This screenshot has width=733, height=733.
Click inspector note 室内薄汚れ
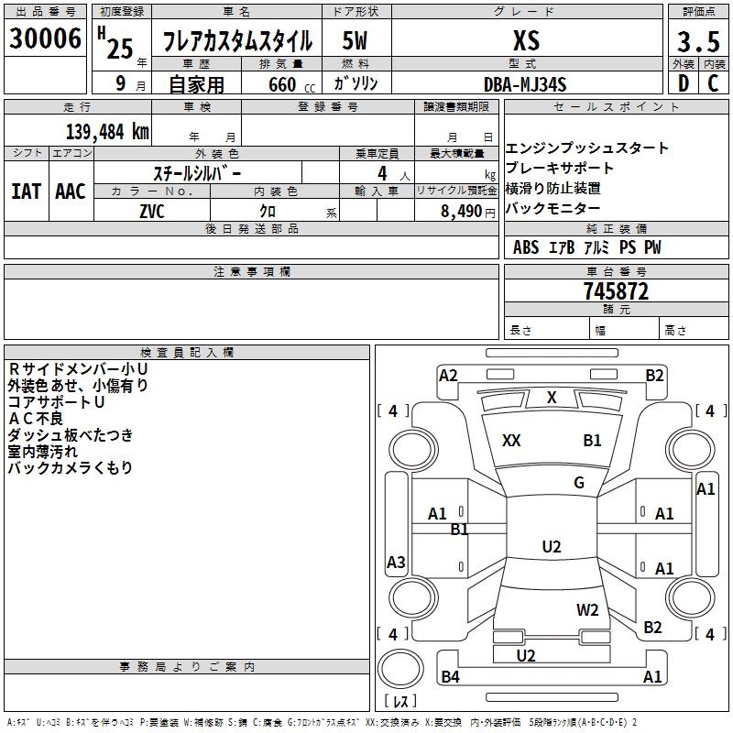[43, 451]
